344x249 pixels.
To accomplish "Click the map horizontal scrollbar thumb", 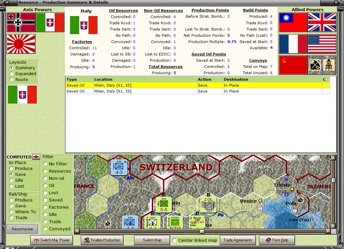I will [202, 231].
